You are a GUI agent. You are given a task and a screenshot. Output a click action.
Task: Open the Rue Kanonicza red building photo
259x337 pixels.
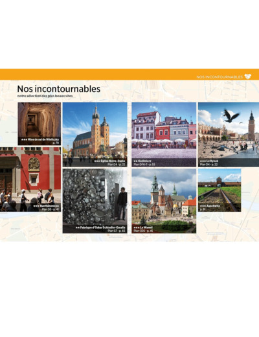coord(30,180)
